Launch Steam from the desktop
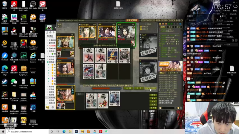This screenshot has width=239, height=134. click(4, 83)
